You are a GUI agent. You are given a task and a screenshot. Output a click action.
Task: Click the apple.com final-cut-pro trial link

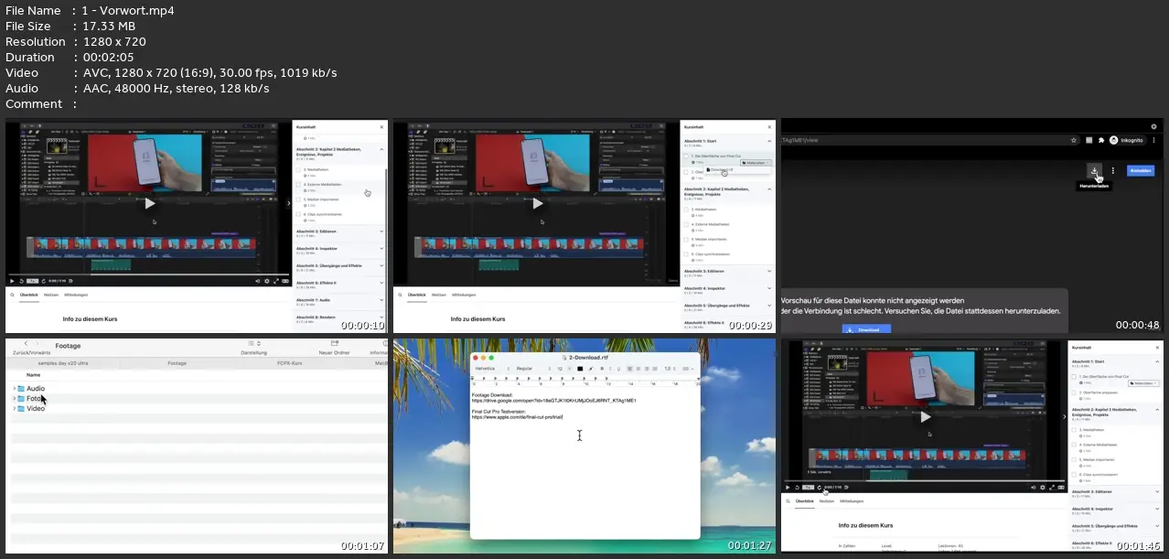[517, 417]
